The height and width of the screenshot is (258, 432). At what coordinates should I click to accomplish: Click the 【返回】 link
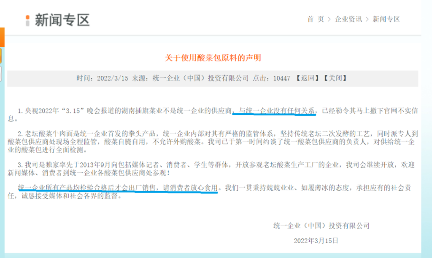[x=308, y=78]
